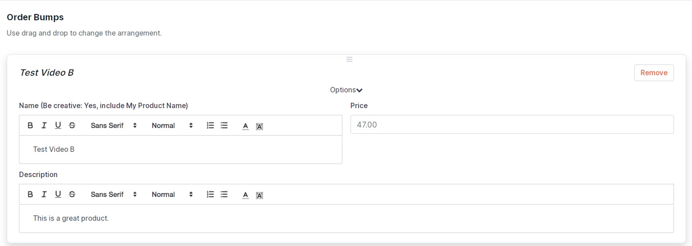Apply underline in the Name editor toolbar
Viewport: 692px width, 246px height.
[58, 125]
